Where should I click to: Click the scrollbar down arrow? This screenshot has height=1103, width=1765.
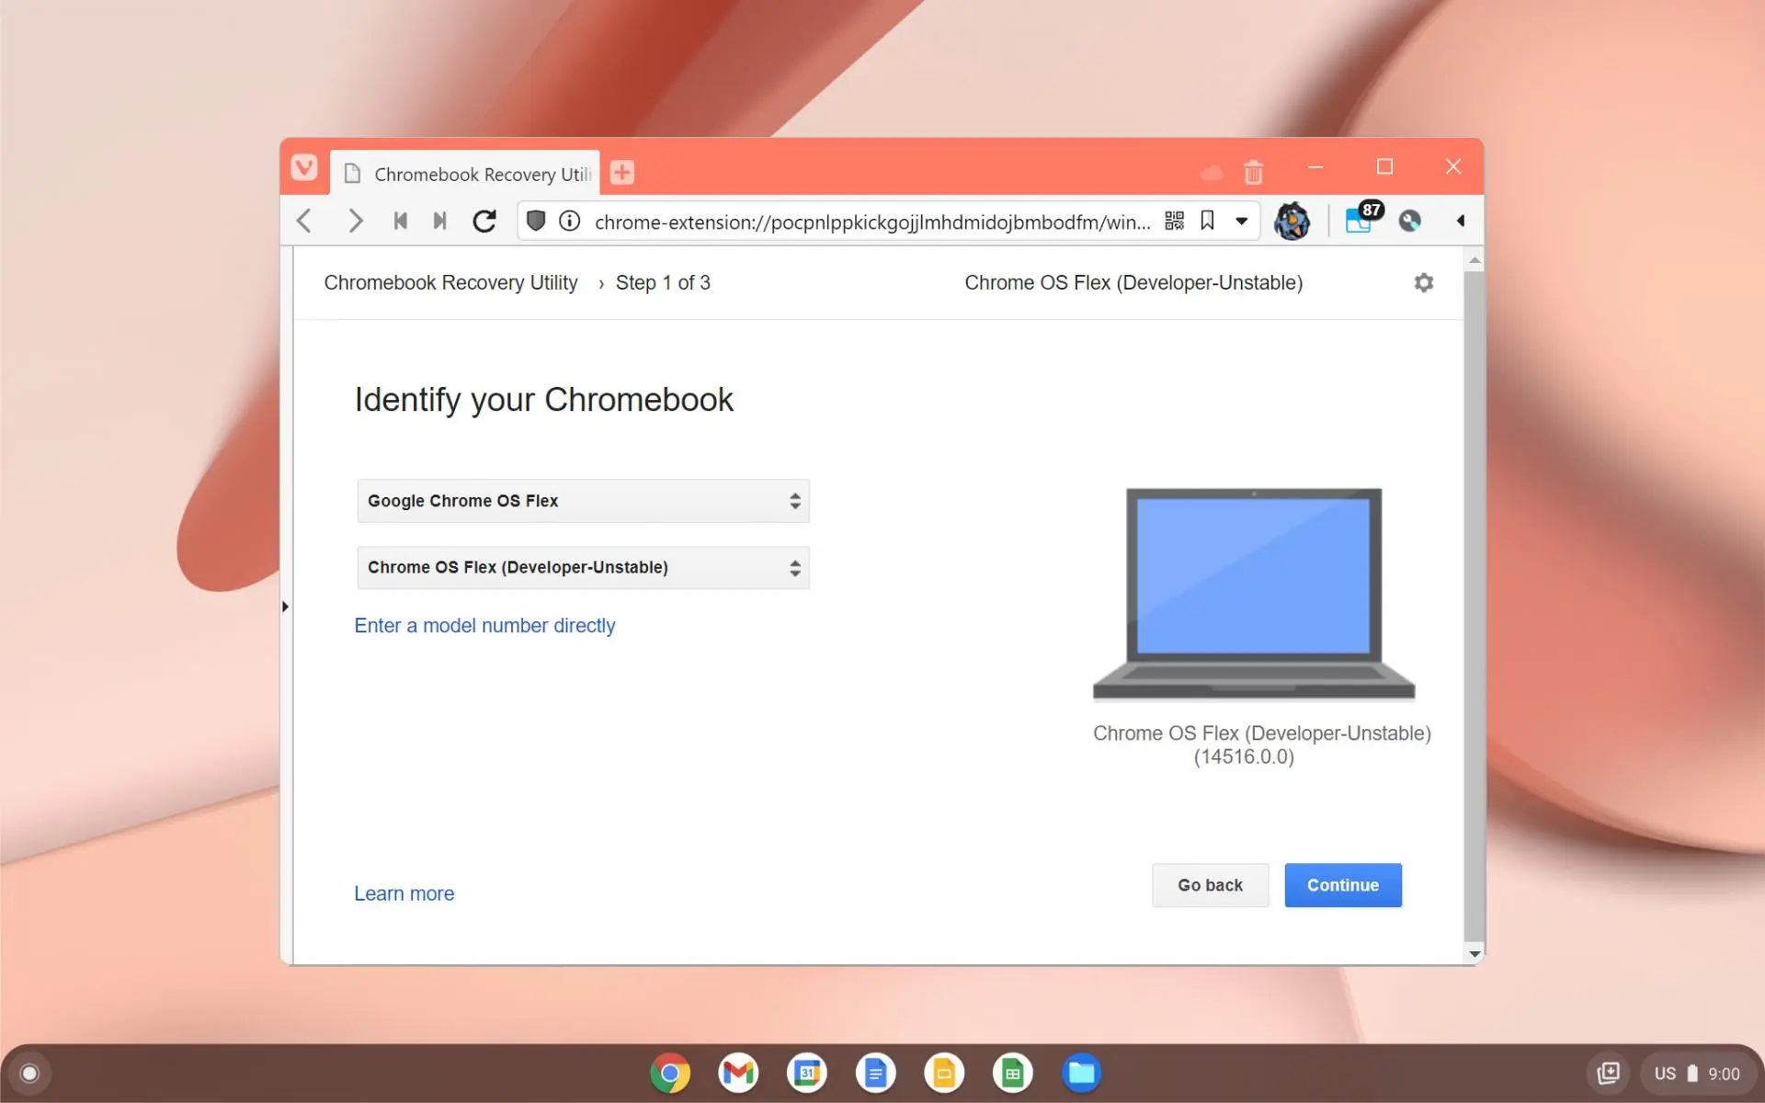coord(1475,954)
